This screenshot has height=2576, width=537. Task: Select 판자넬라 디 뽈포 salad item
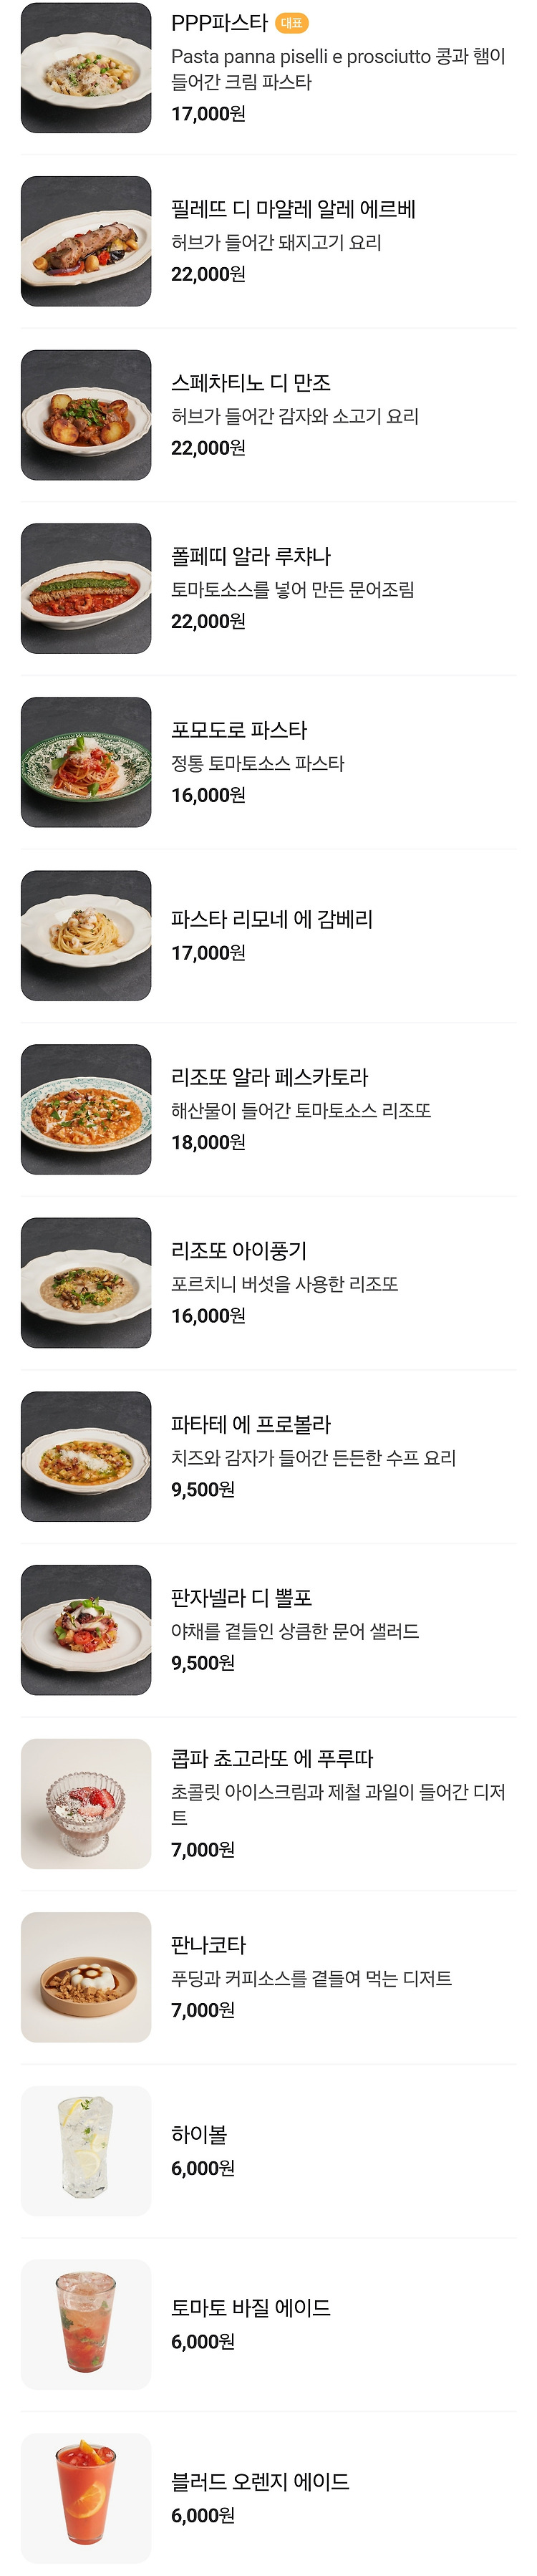point(268,1630)
